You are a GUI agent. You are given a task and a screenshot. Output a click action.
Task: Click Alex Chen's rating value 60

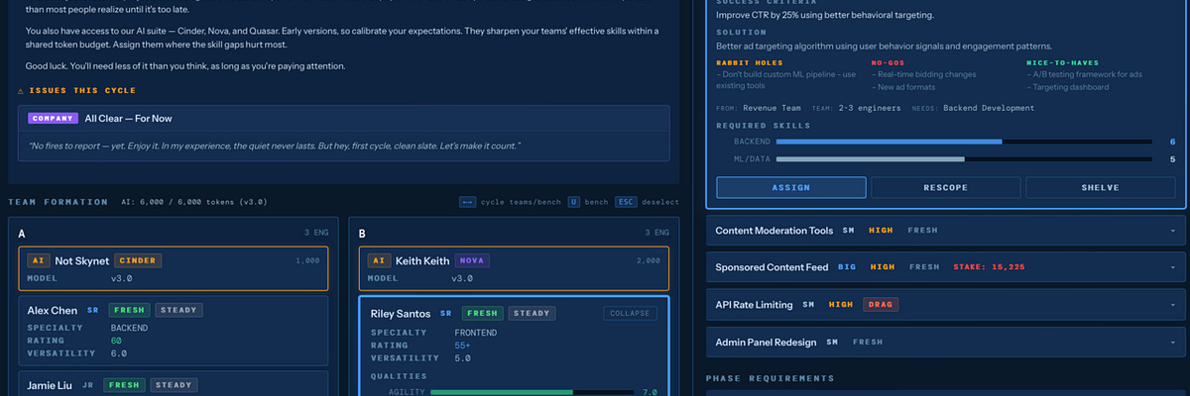pyautogui.click(x=115, y=340)
